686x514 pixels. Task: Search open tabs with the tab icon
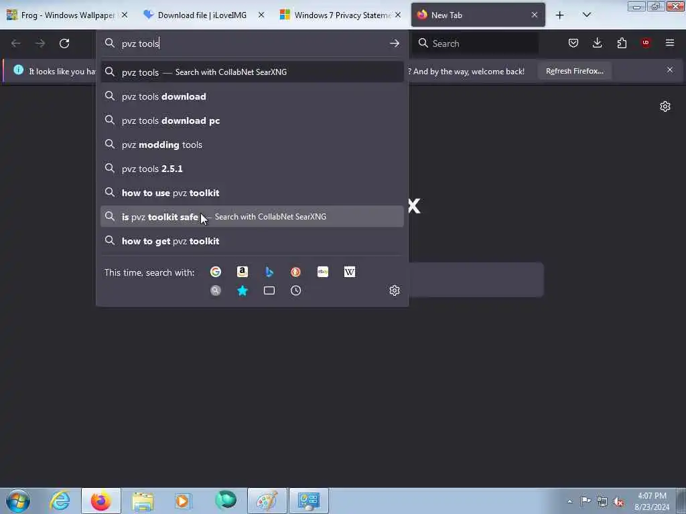[269, 290]
